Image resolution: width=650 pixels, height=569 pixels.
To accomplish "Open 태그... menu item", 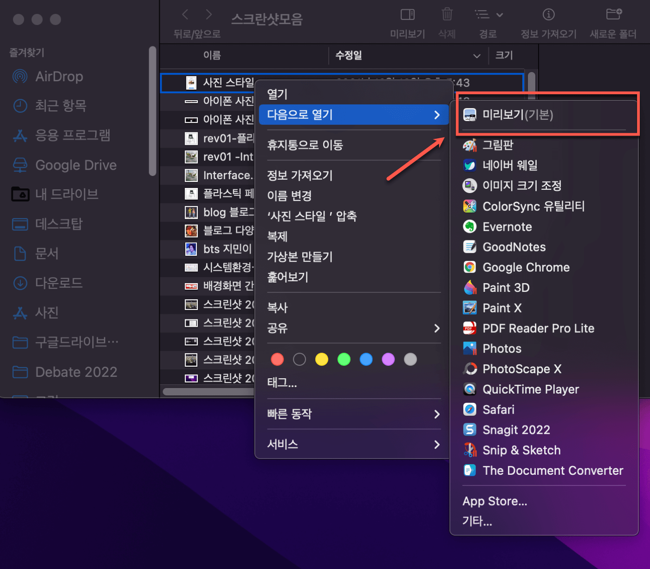I will 354,383.
